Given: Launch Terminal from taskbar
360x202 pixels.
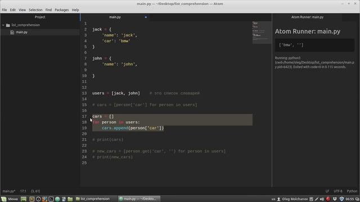Looking at the screenshot, I should coord(51,199).
